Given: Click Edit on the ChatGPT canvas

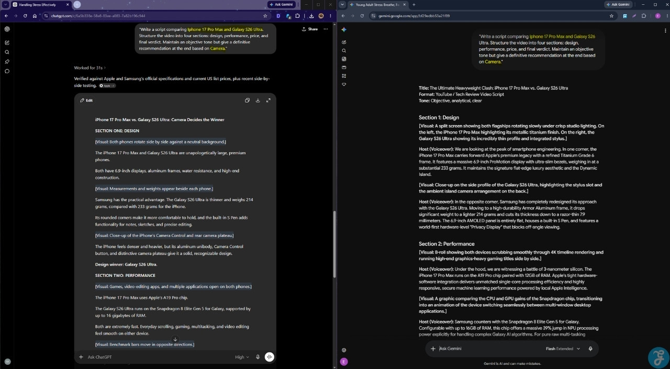Looking at the screenshot, I should pos(86,100).
